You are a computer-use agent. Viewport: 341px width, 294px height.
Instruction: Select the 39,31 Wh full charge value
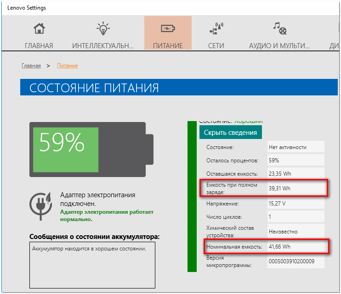click(280, 188)
